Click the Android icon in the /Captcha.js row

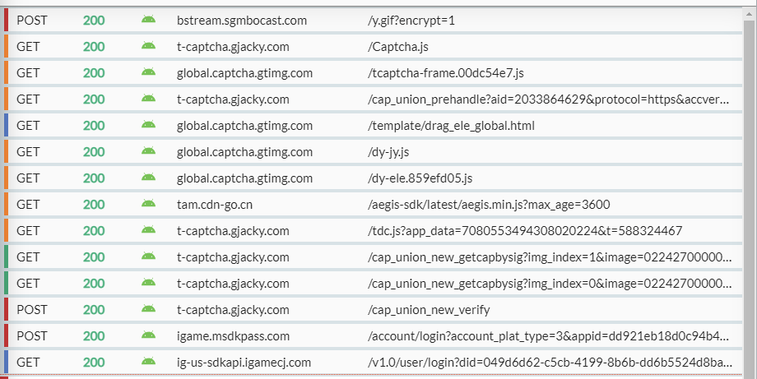click(148, 47)
